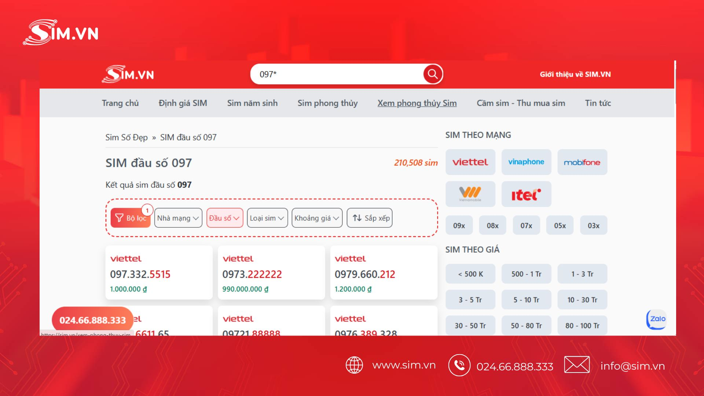Open the Đầu số dropdown
The image size is (704, 396).
click(225, 218)
